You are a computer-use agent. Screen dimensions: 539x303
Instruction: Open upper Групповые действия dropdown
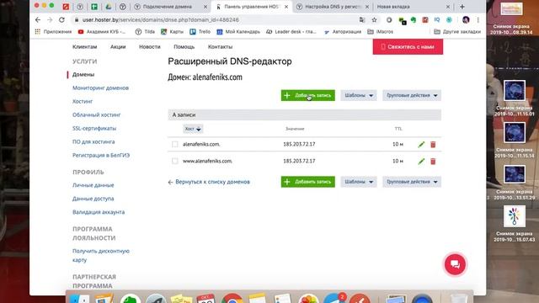tap(412, 95)
